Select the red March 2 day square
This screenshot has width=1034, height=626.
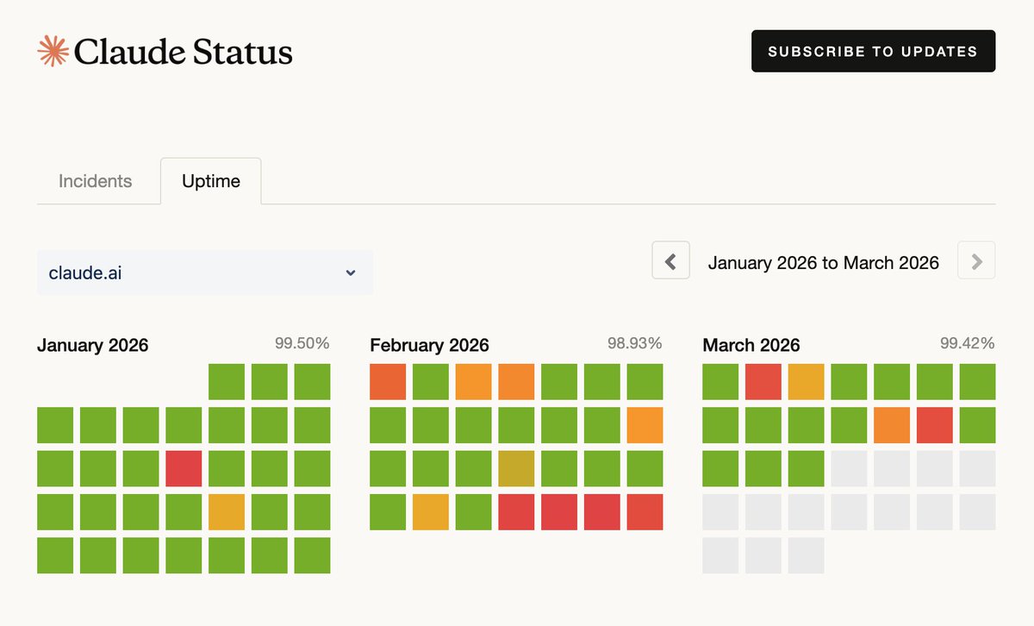click(763, 382)
